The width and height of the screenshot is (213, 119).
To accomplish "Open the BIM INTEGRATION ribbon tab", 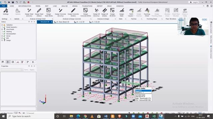I will (x=25, y=6).
